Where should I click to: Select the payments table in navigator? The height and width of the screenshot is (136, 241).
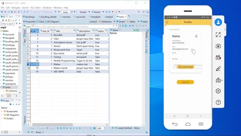coord(10,73)
